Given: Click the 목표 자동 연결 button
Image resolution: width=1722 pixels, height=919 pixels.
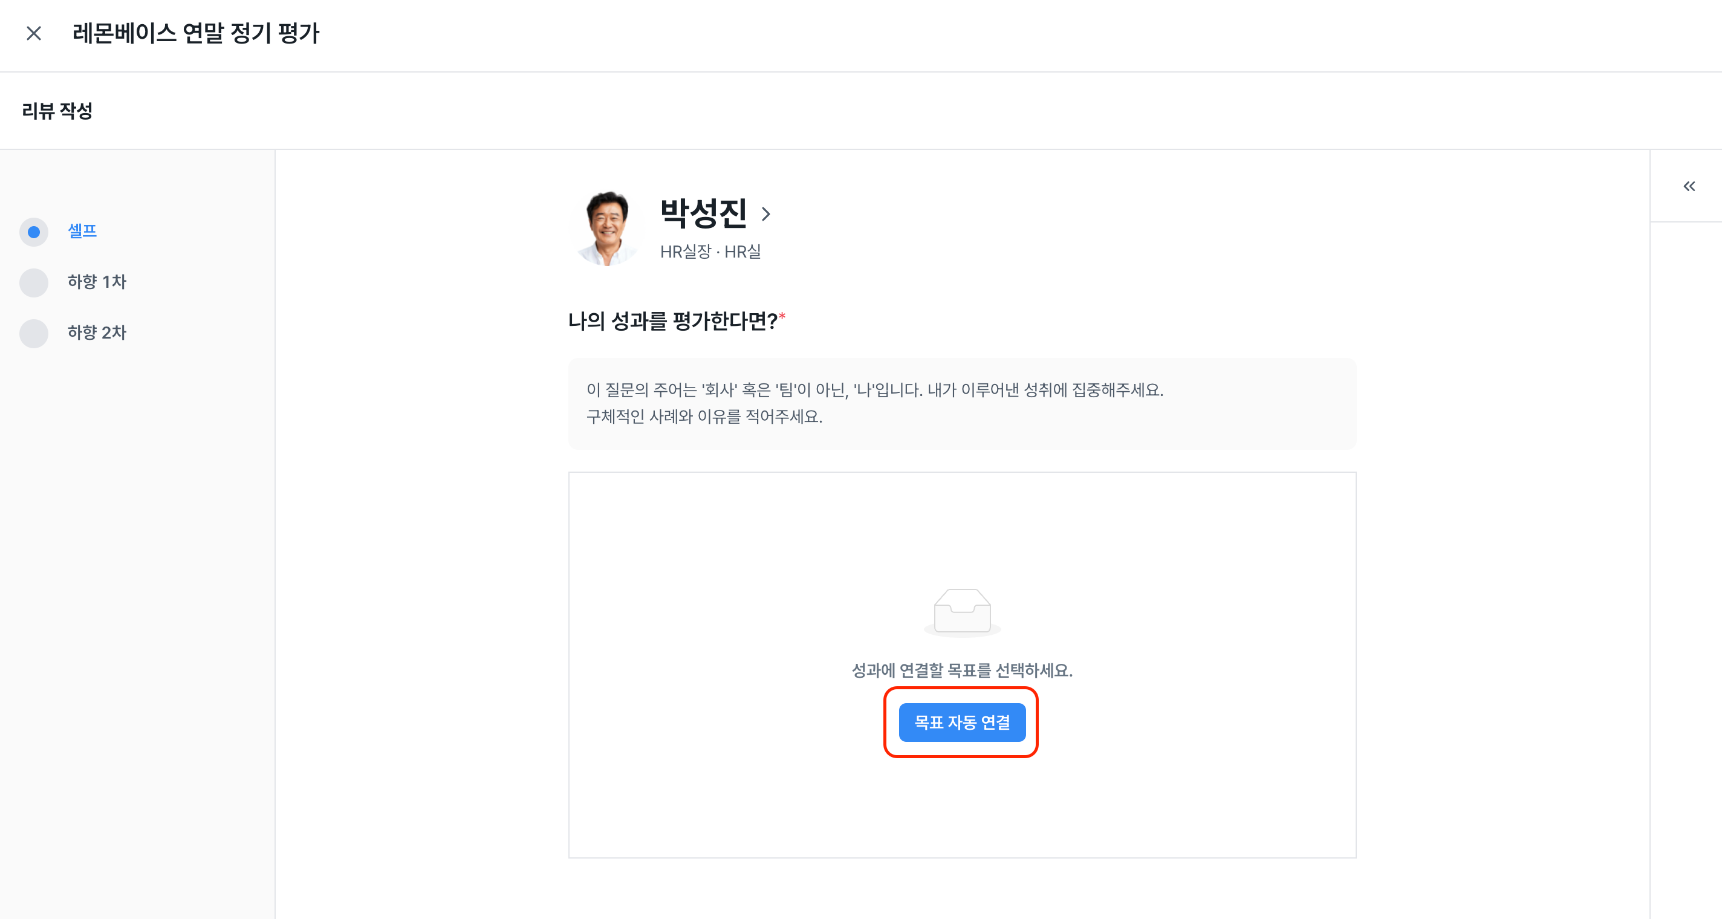Looking at the screenshot, I should [x=962, y=723].
